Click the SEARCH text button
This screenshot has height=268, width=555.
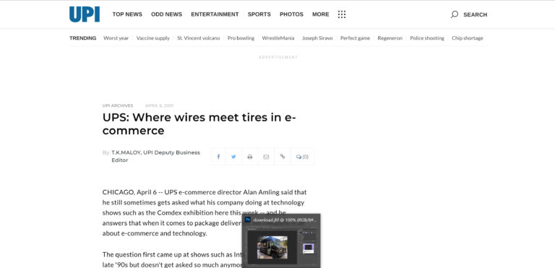pos(476,15)
